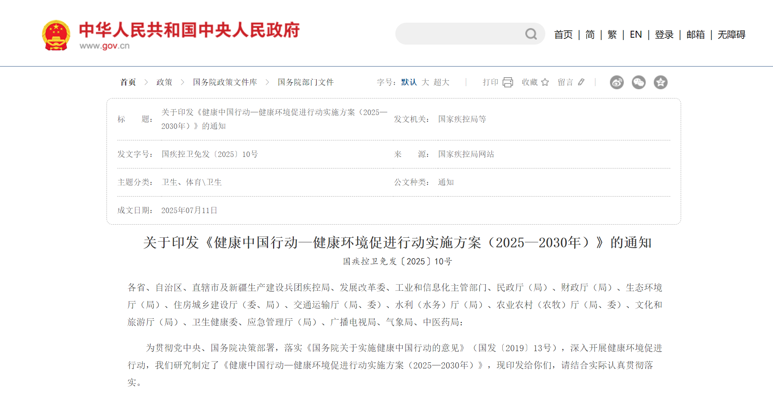773x395 pixels.
Task: Open the 邮箱 mailbox link
Action: [x=696, y=35]
